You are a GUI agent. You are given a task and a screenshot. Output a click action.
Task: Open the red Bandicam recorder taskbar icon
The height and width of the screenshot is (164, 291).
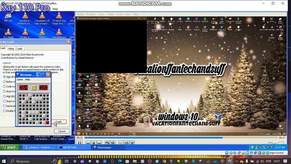(x=150, y=161)
